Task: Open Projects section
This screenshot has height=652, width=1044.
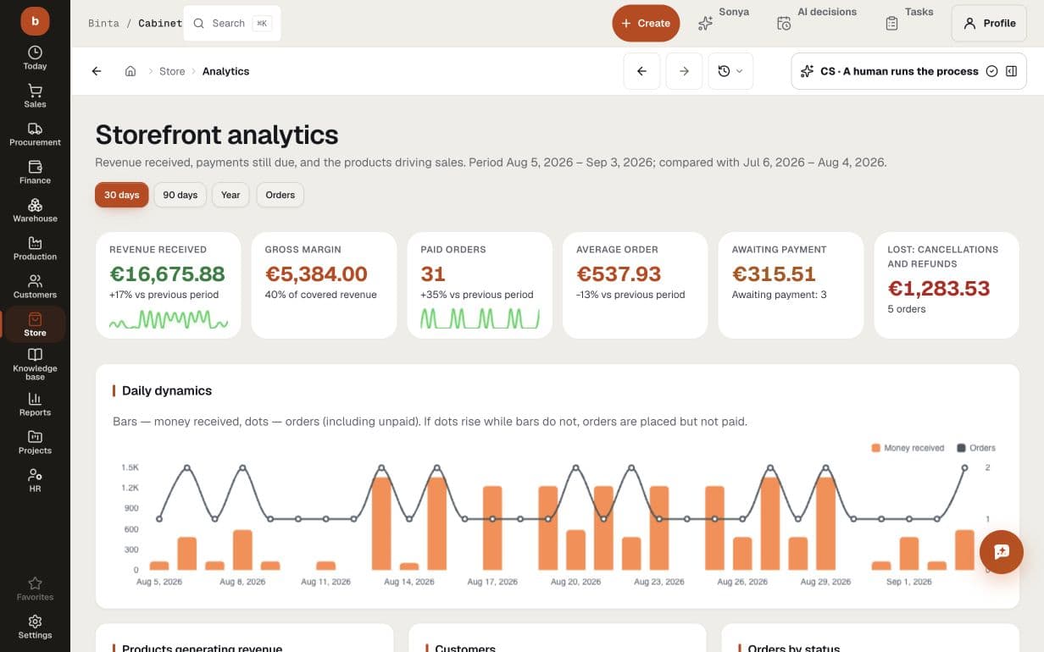Action: pos(35,442)
